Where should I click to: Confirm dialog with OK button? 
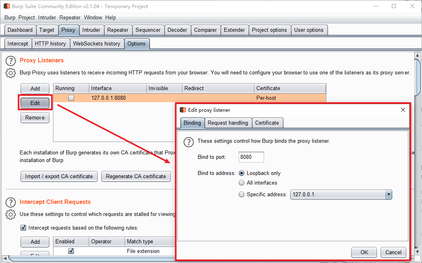pyautogui.click(x=364, y=252)
